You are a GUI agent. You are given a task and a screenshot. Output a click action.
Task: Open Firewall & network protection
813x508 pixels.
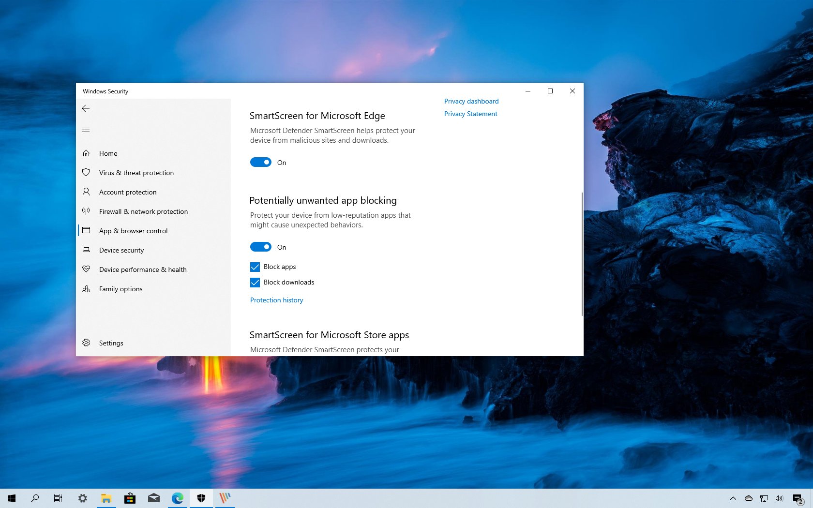pyautogui.click(x=143, y=211)
